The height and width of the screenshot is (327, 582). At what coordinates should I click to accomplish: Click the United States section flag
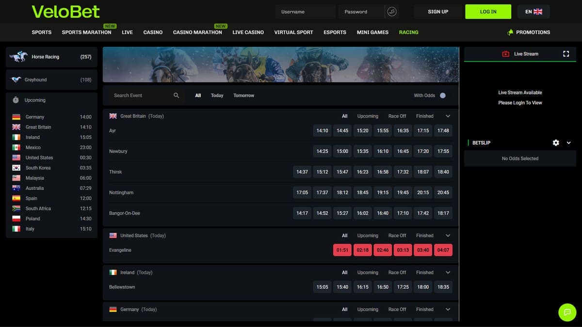tap(113, 235)
